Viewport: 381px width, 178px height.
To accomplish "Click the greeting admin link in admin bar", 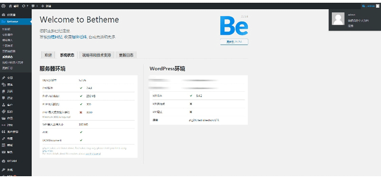I will (x=368, y=6).
